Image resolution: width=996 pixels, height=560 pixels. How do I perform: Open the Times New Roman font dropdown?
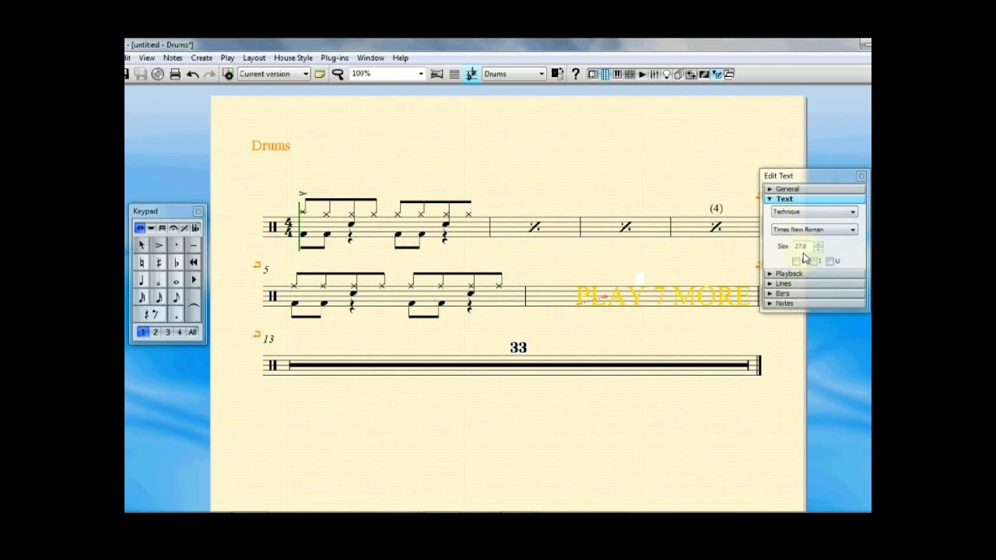point(814,229)
